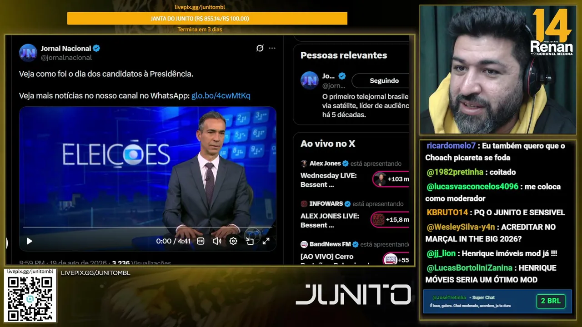The image size is (582, 327).
Task: Click the BandNews FM presenter name
Action: pyautogui.click(x=331, y=244)
